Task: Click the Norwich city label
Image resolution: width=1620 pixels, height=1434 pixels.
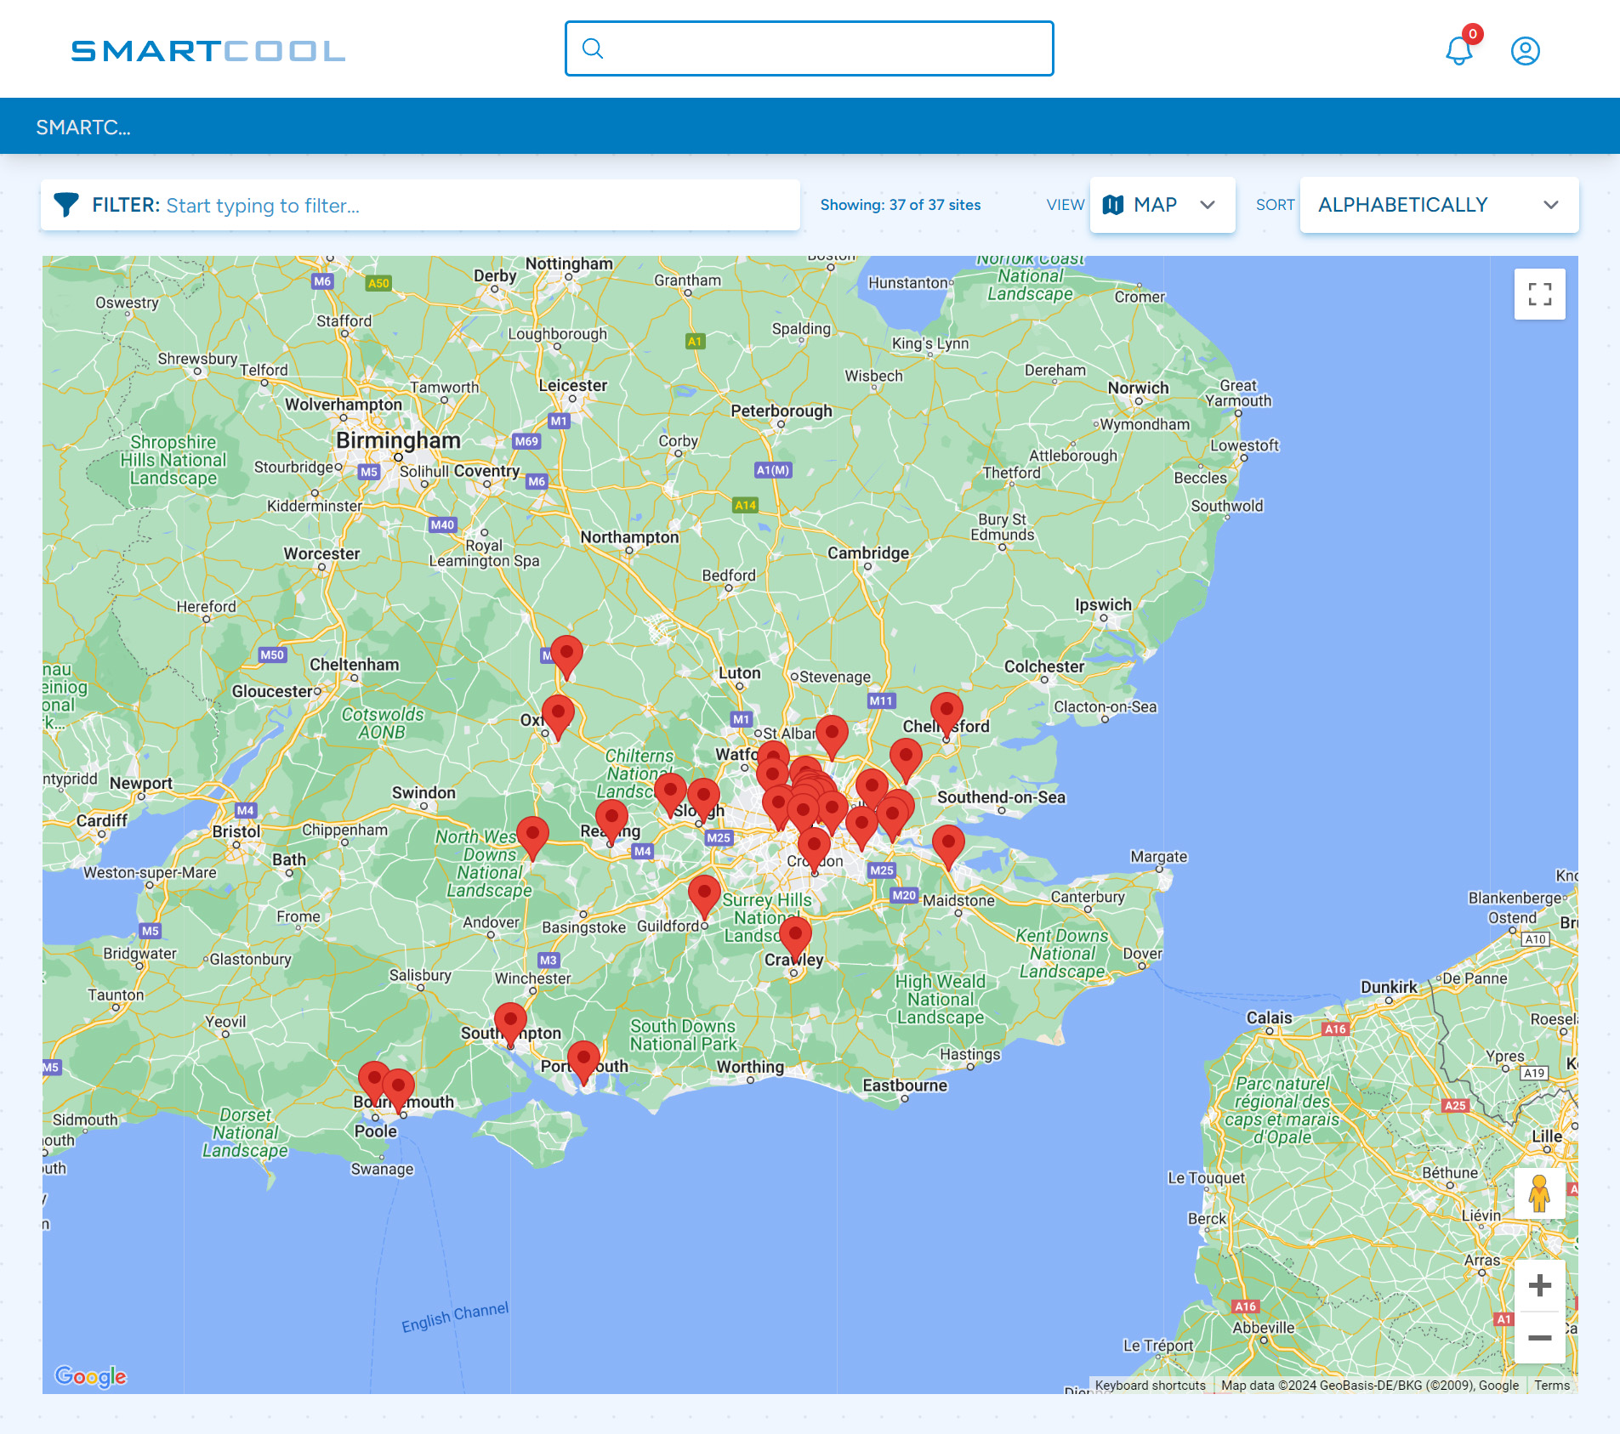Action: (x=1138, y=388)
